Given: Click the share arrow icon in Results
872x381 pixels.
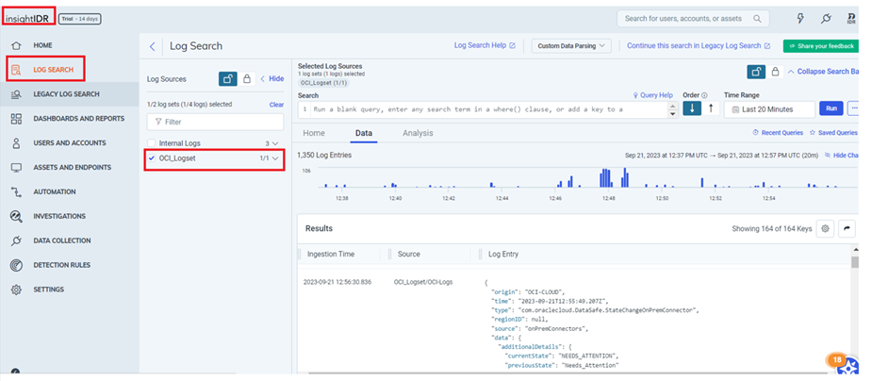Looking at the screenshot, I should 847,228.
